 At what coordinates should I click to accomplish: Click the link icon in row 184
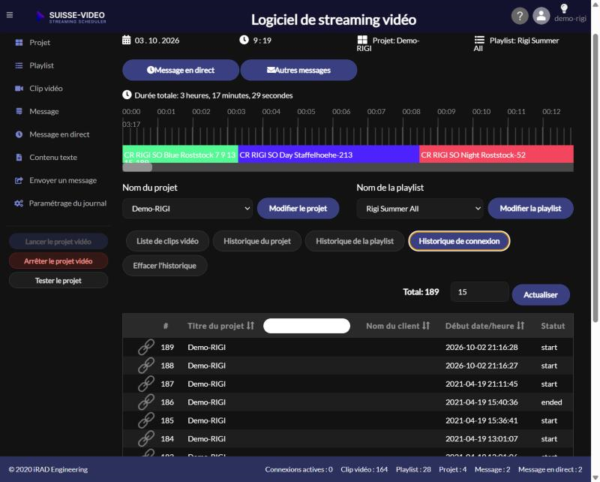(146, 438)
